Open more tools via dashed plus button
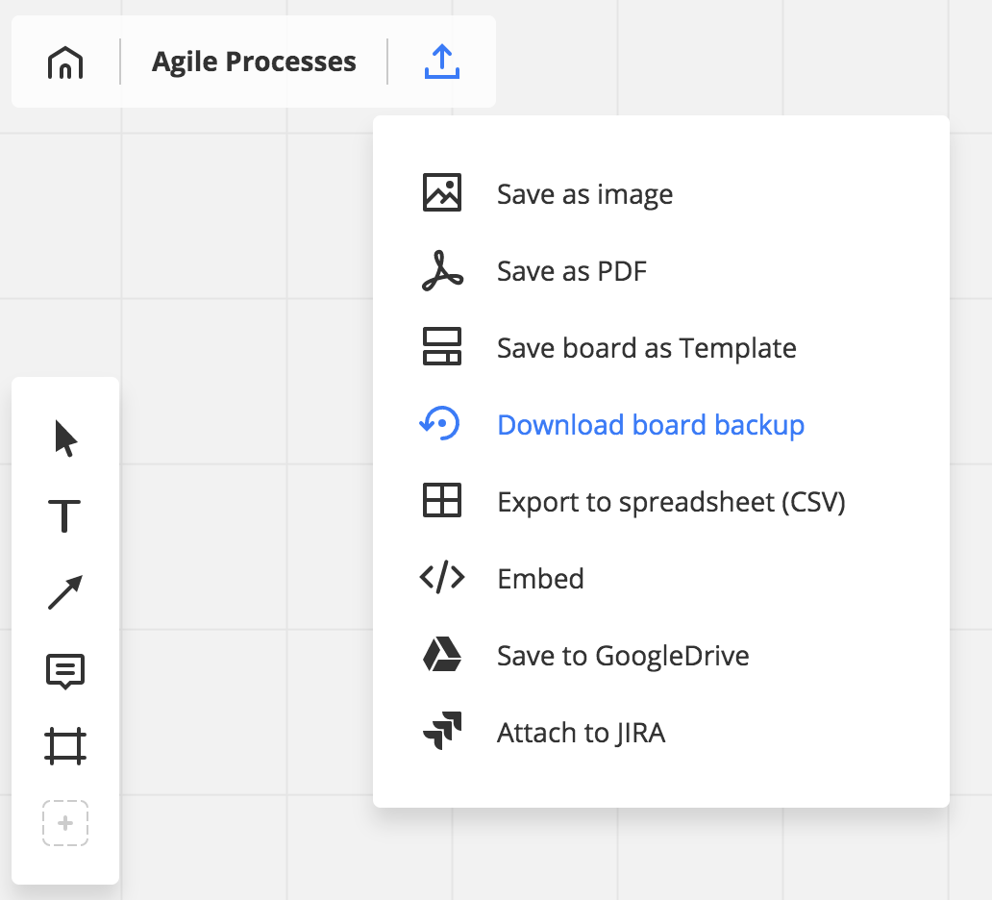Screen dimensions: 992x900 point(65,823)
